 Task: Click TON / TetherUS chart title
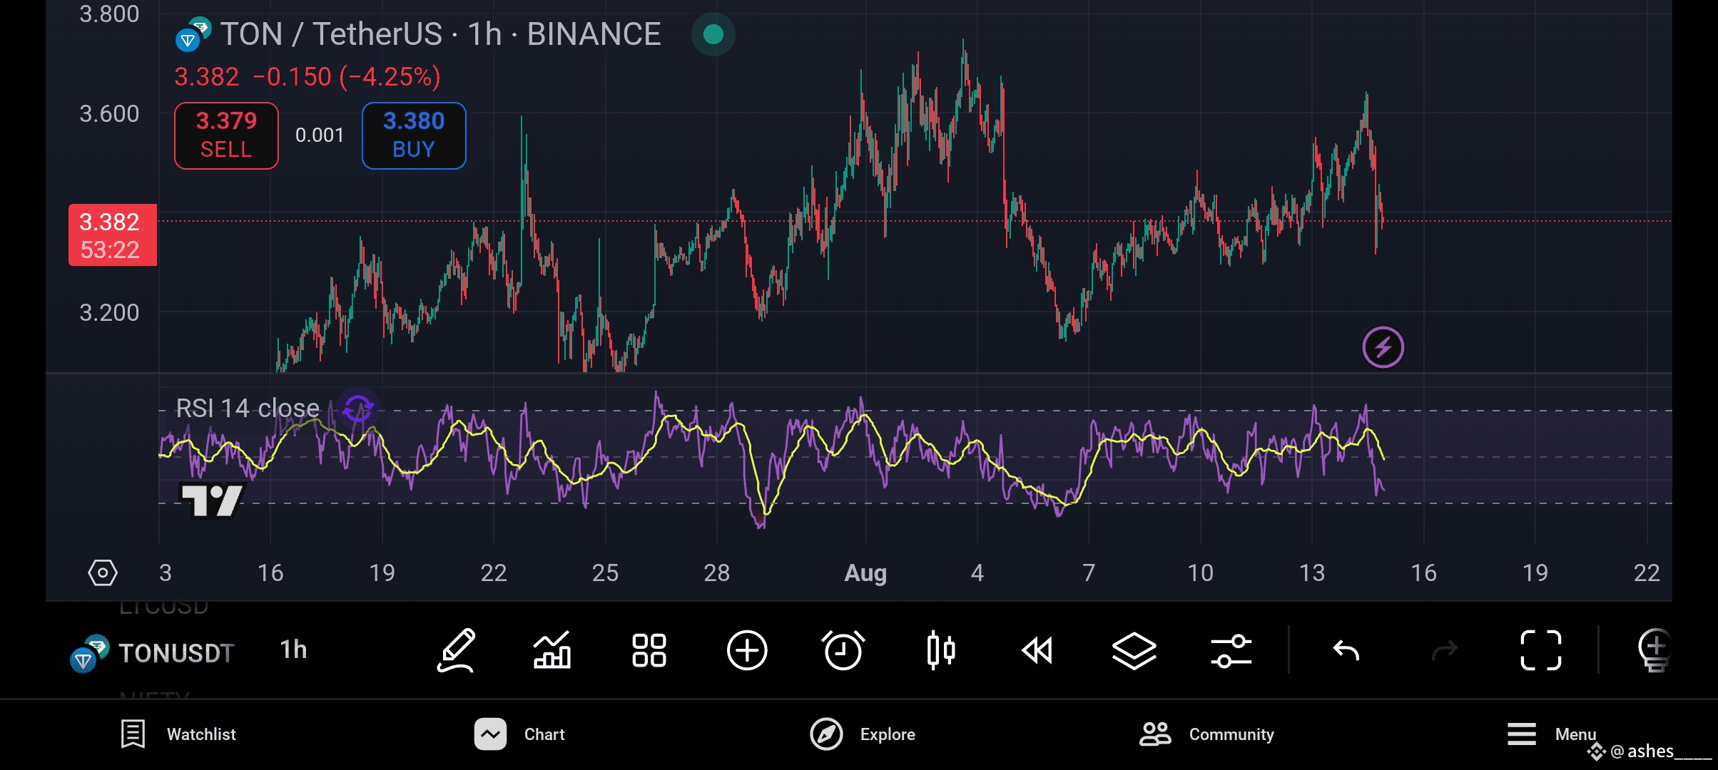440,34
